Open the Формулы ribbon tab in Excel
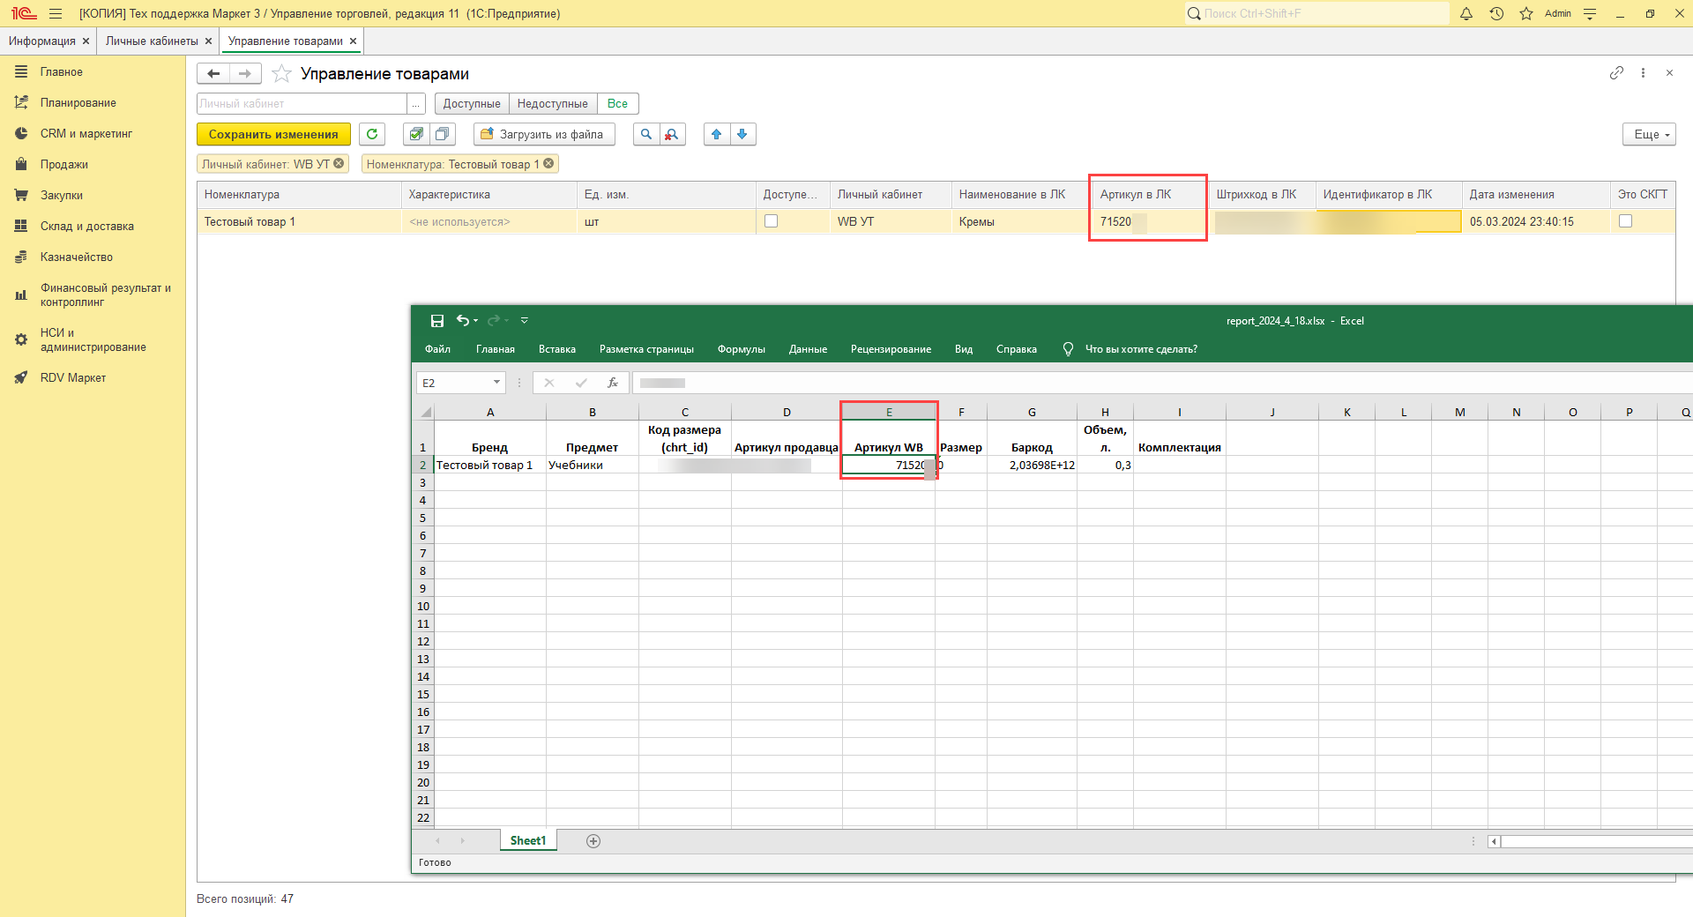Image resolution: width=1693 pixels, height=917 pixels. click(x=741, y=349)
